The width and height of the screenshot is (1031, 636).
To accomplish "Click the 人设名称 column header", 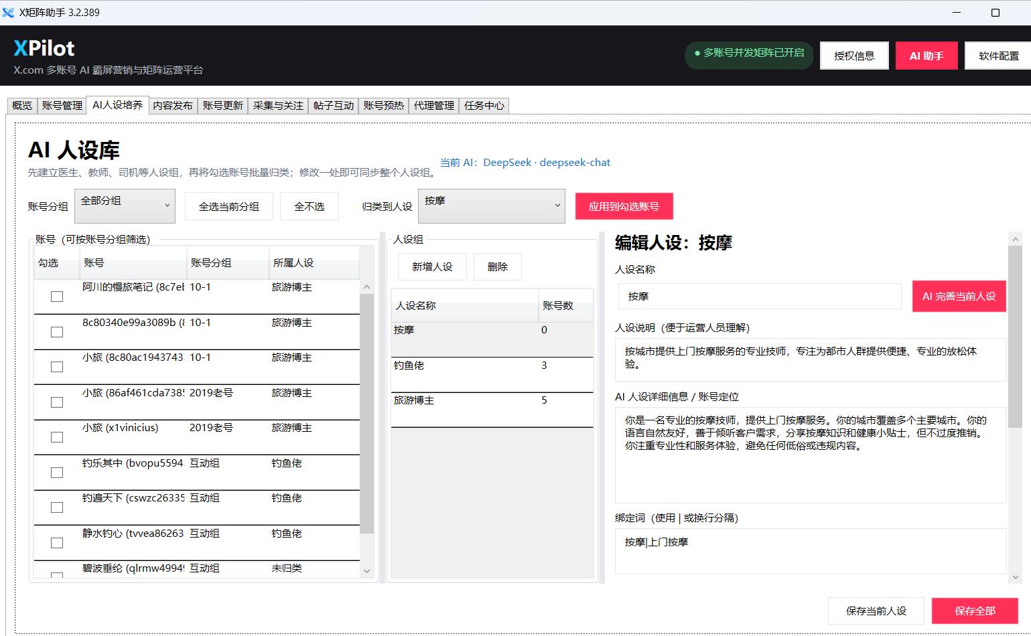I will (x=465, y=305).
